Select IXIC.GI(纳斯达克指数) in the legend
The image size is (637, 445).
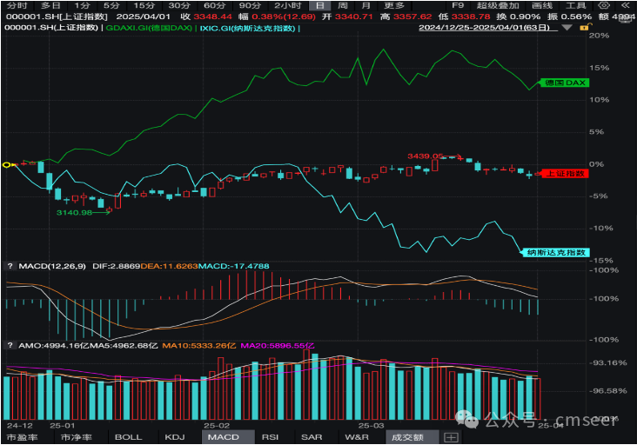247,28
